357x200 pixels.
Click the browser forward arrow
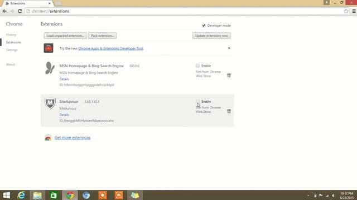click(12, 11)
